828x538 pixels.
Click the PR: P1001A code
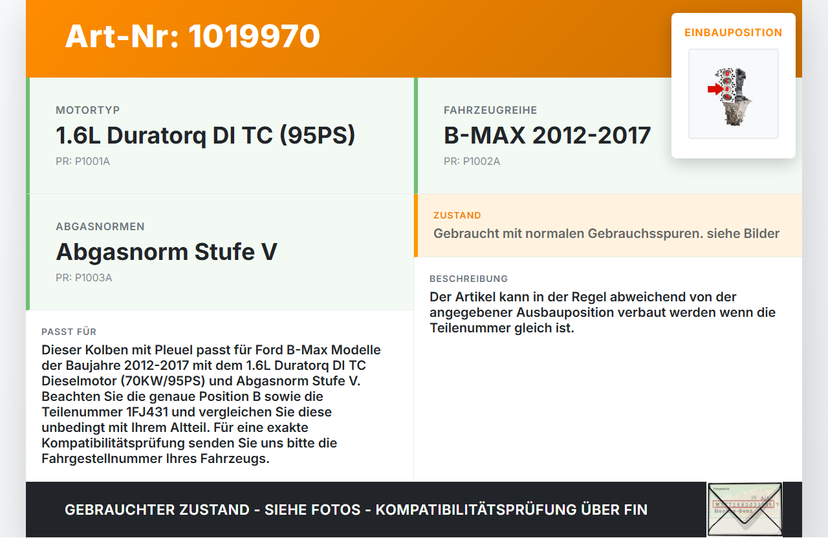(83, 161)
